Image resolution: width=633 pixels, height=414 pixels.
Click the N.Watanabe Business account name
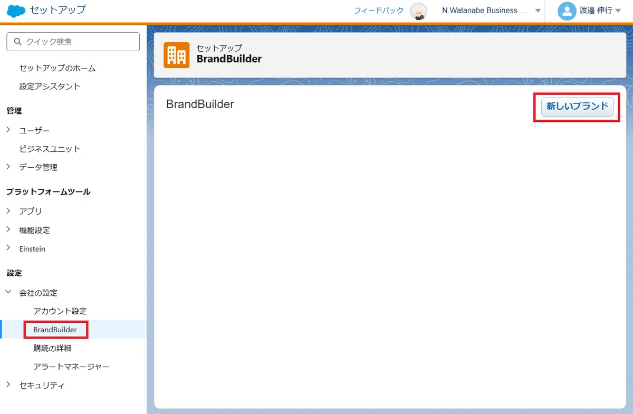pyautogui.click(x=484, y=11)
